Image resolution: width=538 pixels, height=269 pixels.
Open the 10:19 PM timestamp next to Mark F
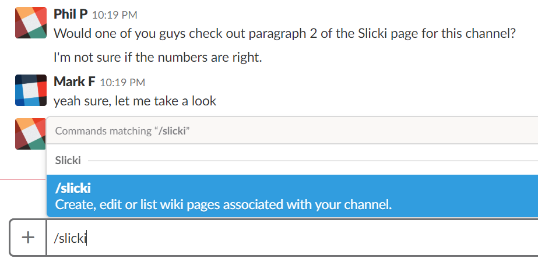point(122,83)
